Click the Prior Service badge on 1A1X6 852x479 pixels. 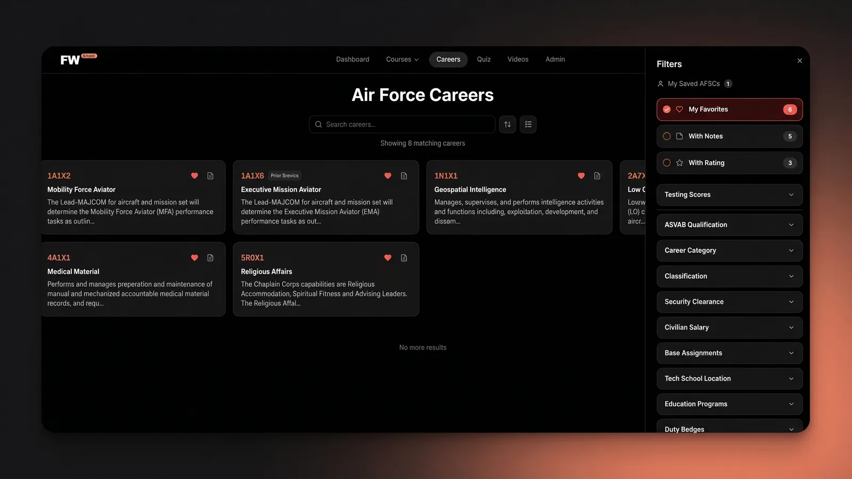pyautogui.click(x=284, y=176)
